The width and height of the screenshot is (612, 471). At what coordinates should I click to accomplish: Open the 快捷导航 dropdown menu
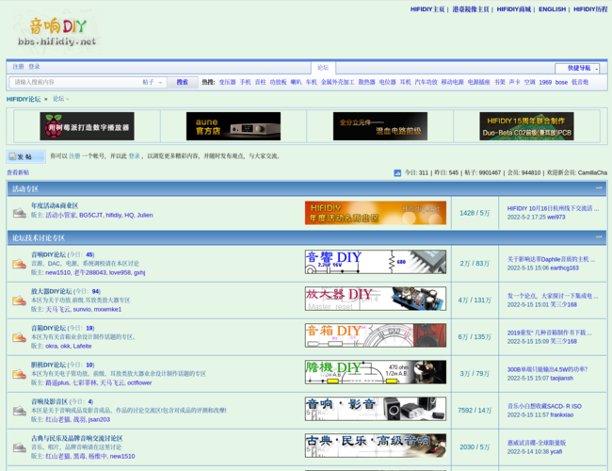578,68
